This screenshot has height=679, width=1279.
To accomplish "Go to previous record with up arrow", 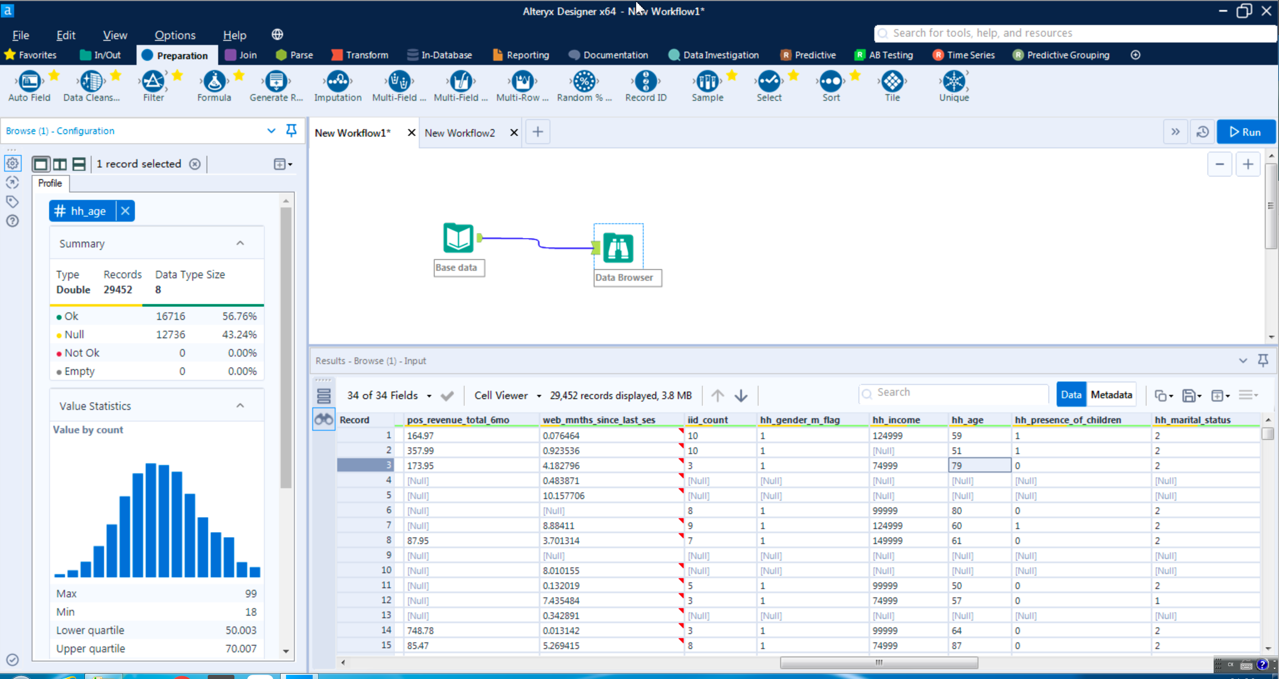I will coord(717,396).
